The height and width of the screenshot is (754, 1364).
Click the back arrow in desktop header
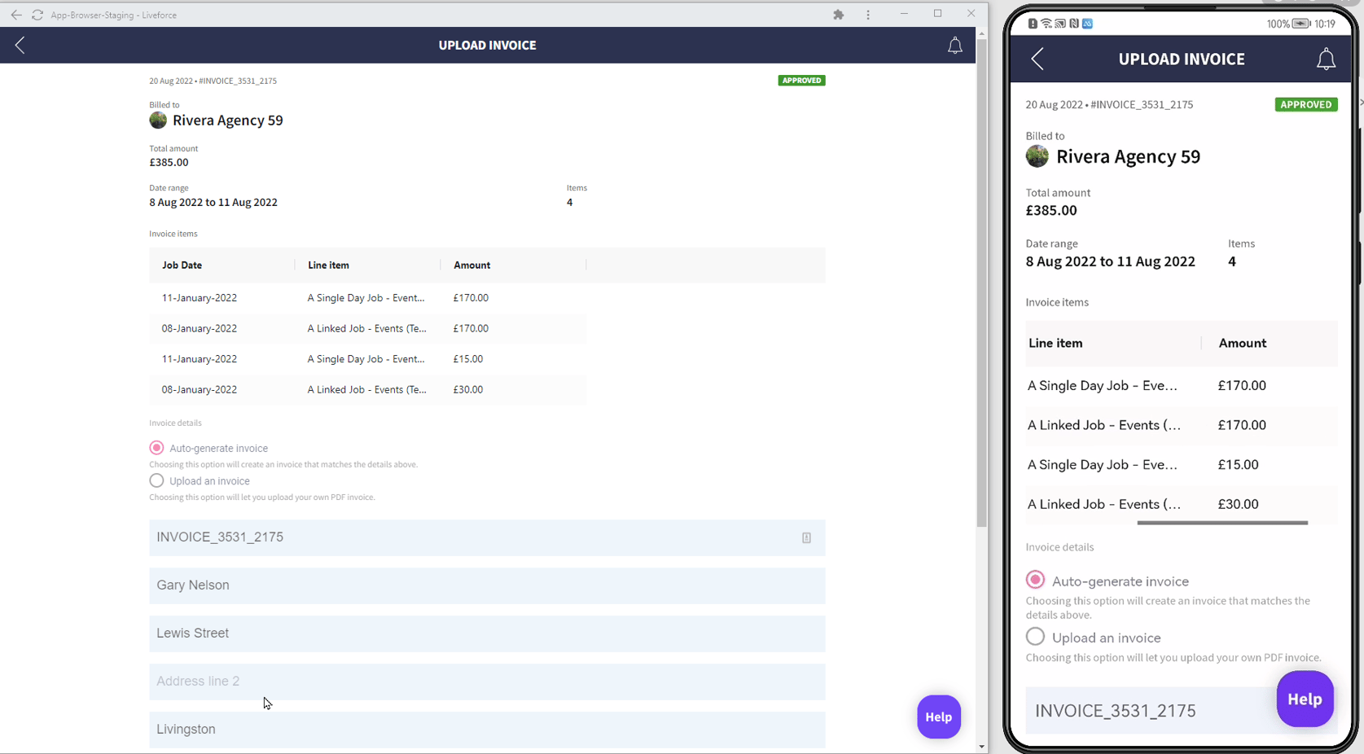[20, 46]
